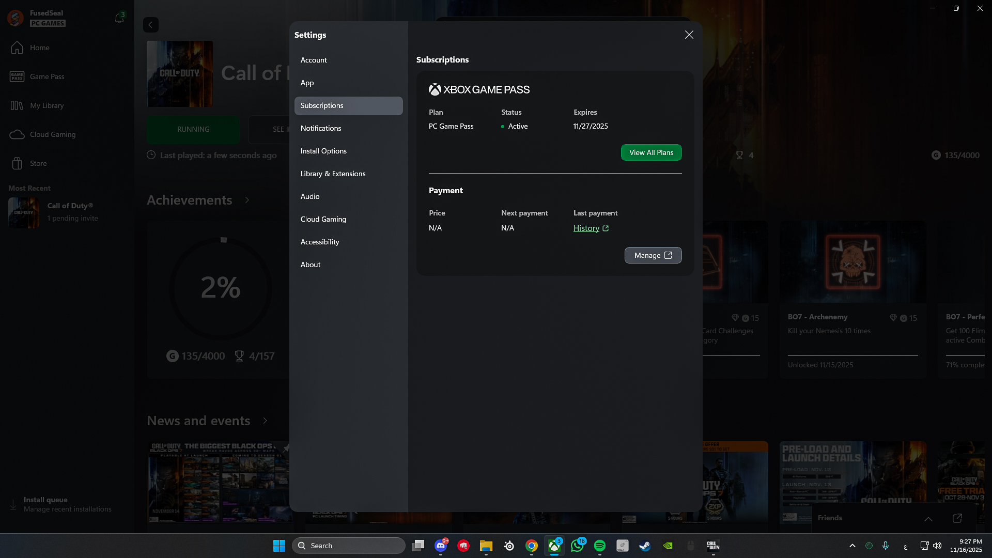
Task: Open volume control in system tray
Action: tap(937, 546)
